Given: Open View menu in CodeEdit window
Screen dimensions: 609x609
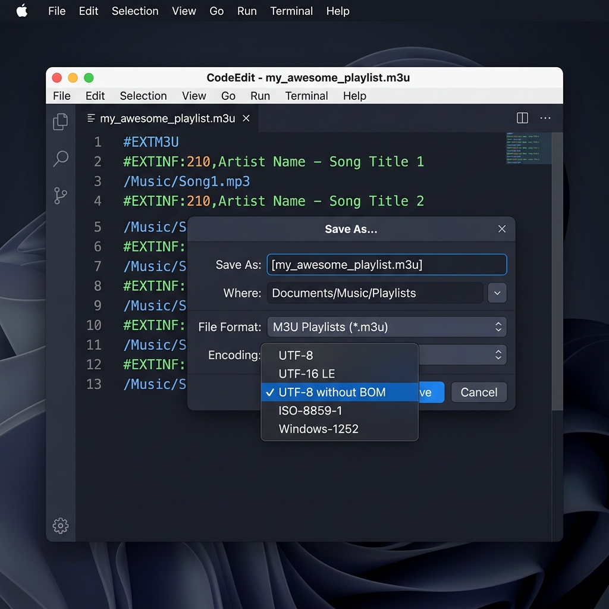Looking at the screenshot, I should pos(194,96).
